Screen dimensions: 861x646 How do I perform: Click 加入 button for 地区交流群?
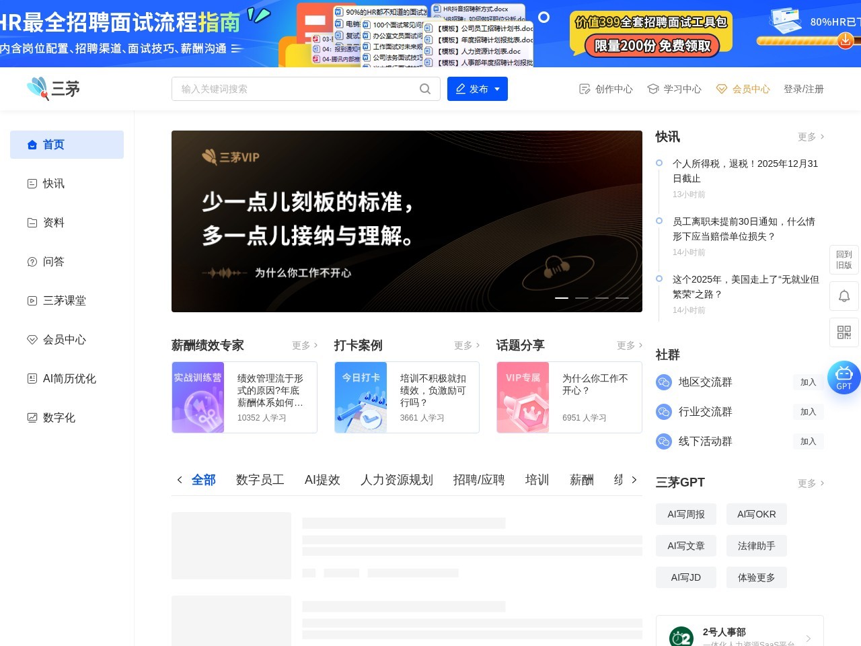(808, 382)
